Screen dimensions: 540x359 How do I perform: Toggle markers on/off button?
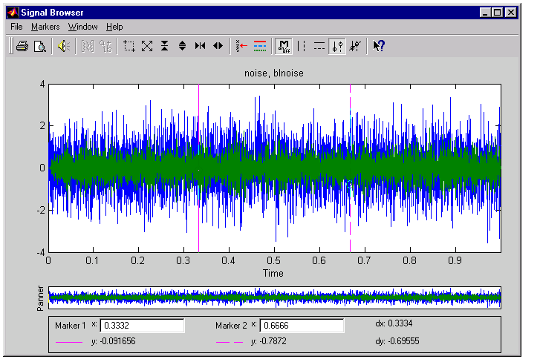pyautogui.click(x=283, y=46)
